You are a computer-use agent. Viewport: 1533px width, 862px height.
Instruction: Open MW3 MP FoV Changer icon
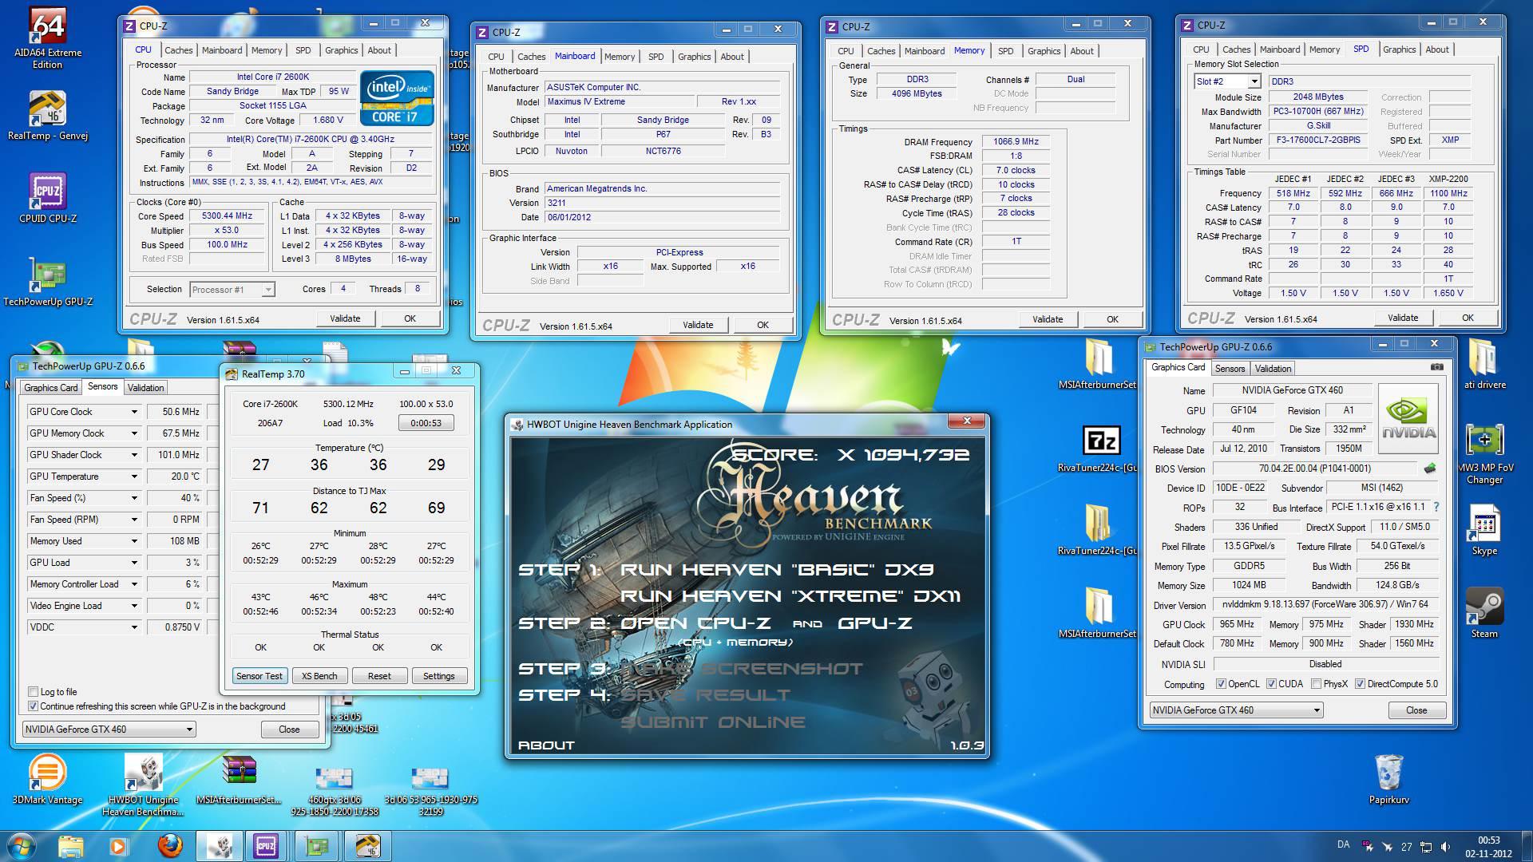[1484, 453]
